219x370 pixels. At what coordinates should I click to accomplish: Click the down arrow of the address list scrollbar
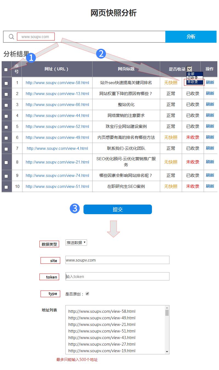click(167, 351)
